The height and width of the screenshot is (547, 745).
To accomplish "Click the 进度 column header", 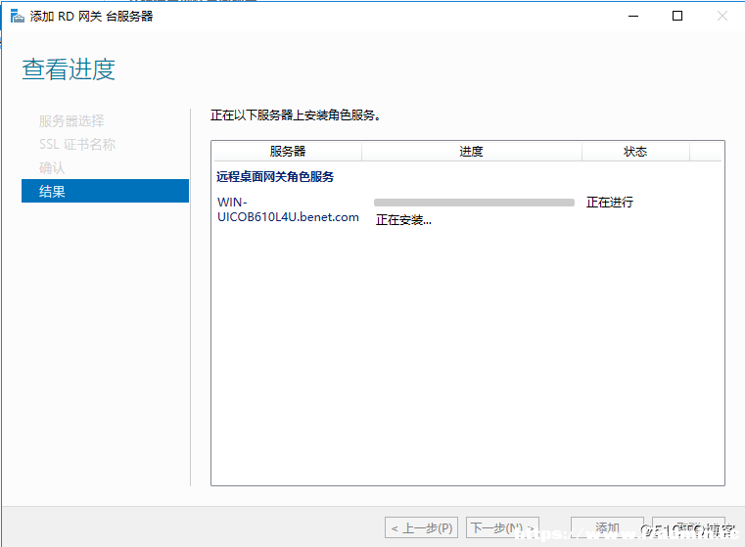I will pyautogui.click(x=471, y=152).
